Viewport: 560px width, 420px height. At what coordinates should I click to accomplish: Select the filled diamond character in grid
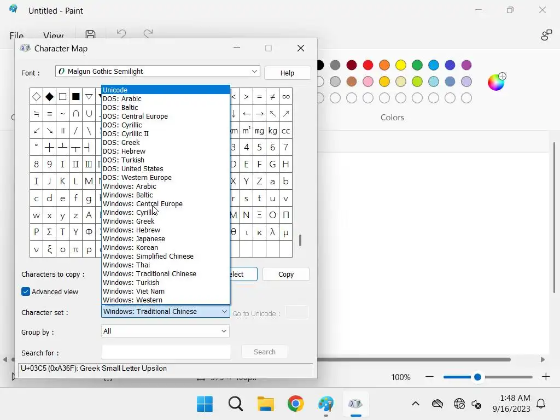pyautogui.click(x=49, y=97)
